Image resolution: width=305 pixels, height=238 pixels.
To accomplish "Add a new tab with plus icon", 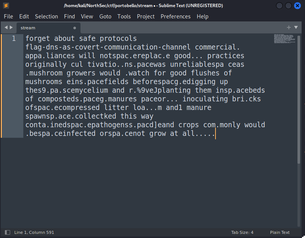I will 289,27.
